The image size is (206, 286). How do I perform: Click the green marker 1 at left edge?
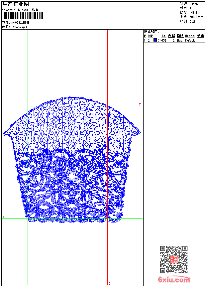point(3,217)
